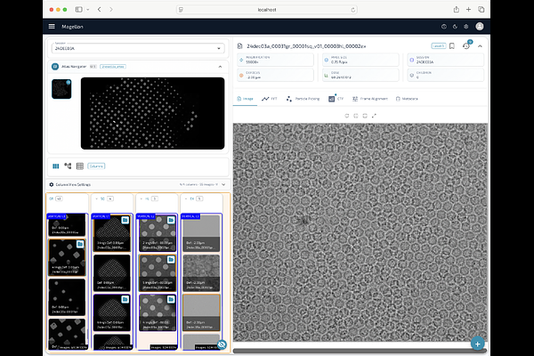Open folder icon on third HL thumbnail
Viewport: 534px width, 356px height.
pyautogui.click(x=171, y=299)
